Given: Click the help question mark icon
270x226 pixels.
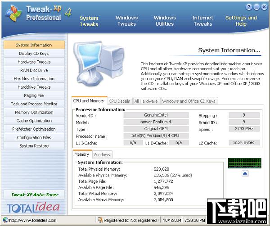Looking at the screenshot, I should point(249,7).
